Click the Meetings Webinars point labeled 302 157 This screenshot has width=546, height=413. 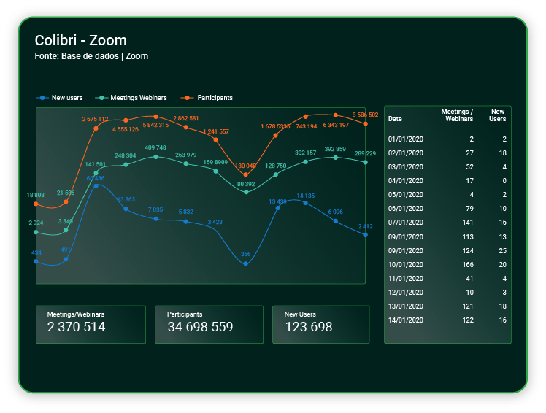pyautogui.click(x=305, y=162)
